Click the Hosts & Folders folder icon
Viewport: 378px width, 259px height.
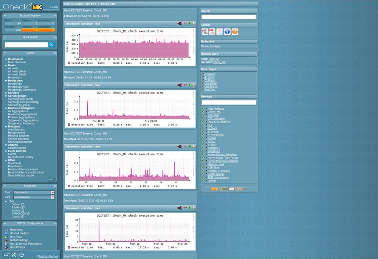(x=6, y=233)
